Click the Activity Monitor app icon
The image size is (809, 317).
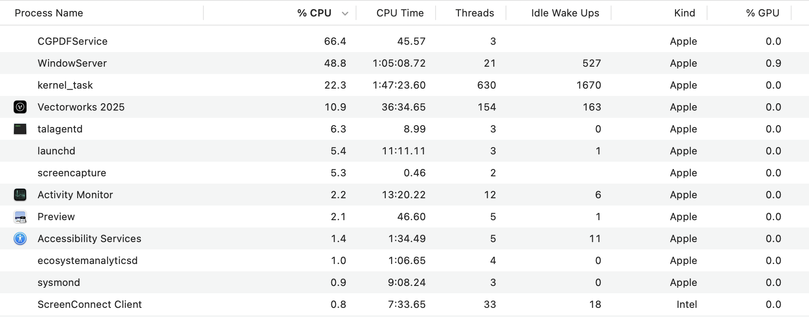pos(20,195)
